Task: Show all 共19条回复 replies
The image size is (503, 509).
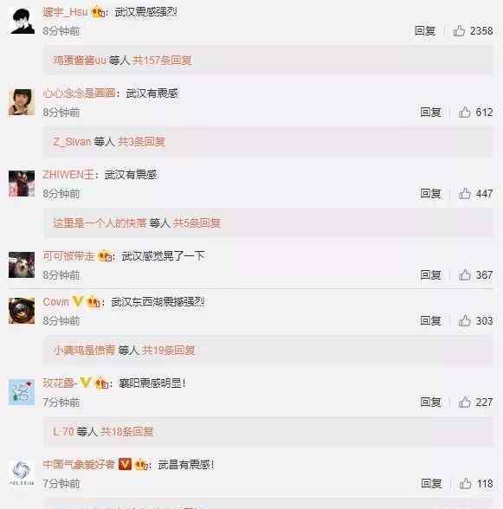Action: 168,351
